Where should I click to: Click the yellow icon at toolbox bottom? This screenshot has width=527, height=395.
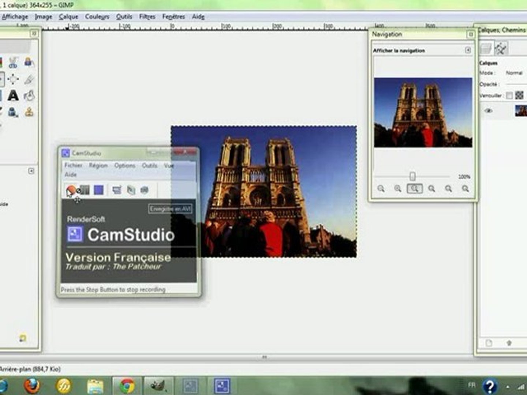[x=23, y=338]
